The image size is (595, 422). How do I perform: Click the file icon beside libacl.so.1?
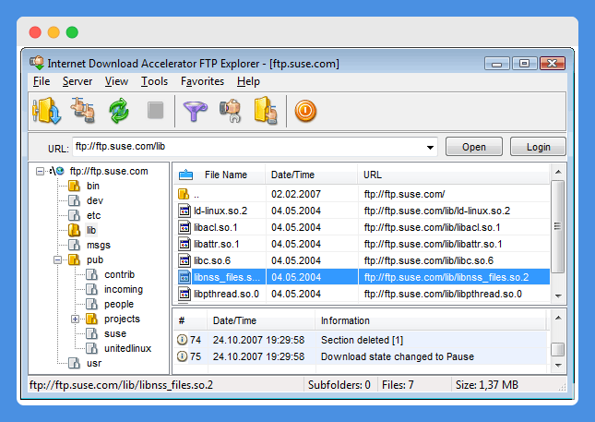tap(184, 227)
